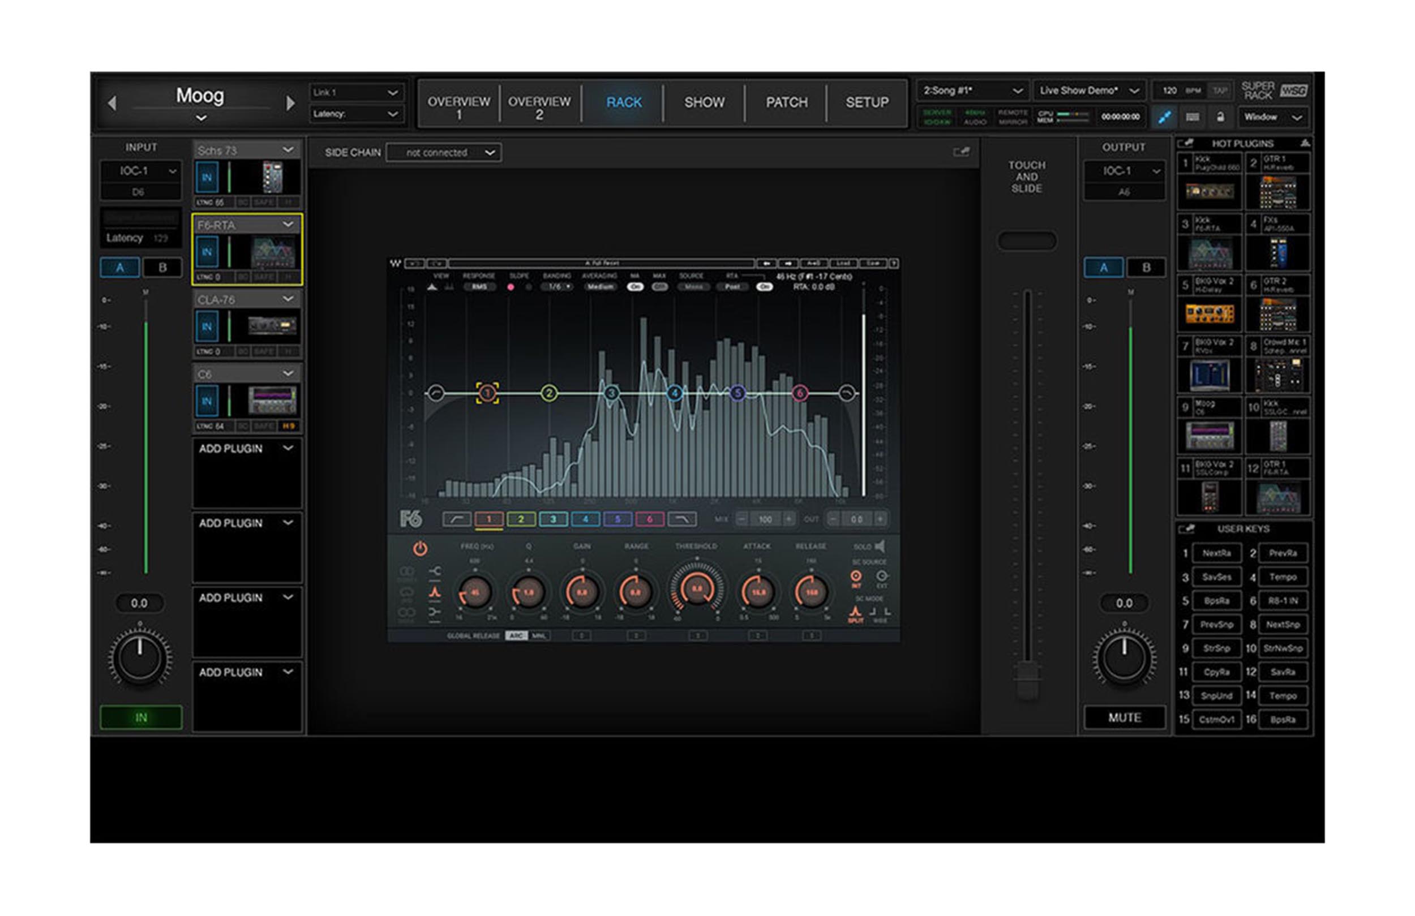Open hot plugin 9 Moog C6 thumbnail
This screenshot has width=1415, height=916.
1210,436
